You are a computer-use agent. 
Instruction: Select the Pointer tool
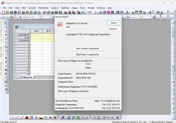(6, 23)
